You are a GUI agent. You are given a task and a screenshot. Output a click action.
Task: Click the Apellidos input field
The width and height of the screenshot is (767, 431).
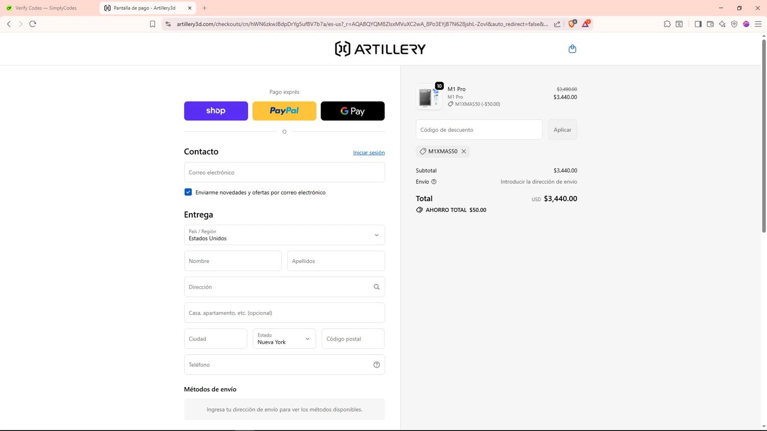336,261
